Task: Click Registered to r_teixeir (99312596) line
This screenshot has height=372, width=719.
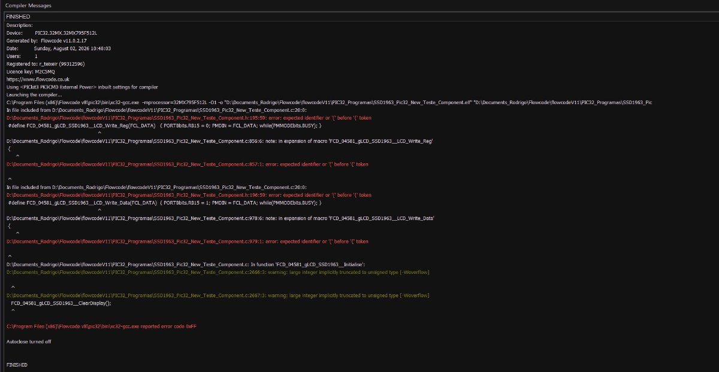Action: point(45,63)
